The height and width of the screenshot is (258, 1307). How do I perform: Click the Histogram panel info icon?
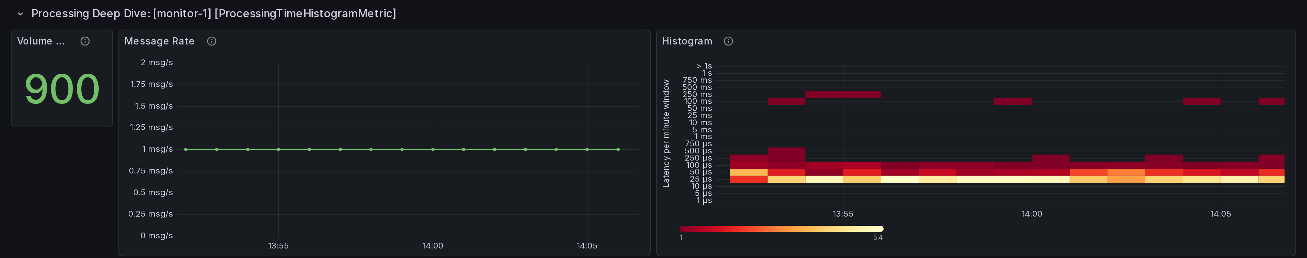click(728, 41)
